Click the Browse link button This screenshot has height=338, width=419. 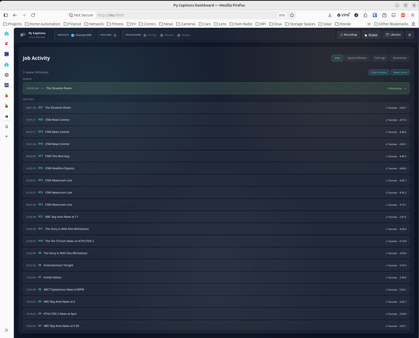tap(371, 35)
